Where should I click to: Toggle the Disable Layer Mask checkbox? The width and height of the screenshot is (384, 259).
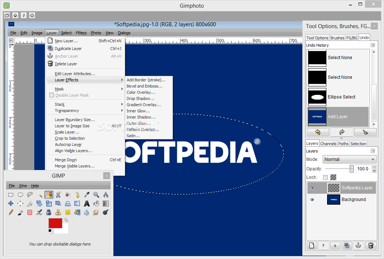pos(51,95)
